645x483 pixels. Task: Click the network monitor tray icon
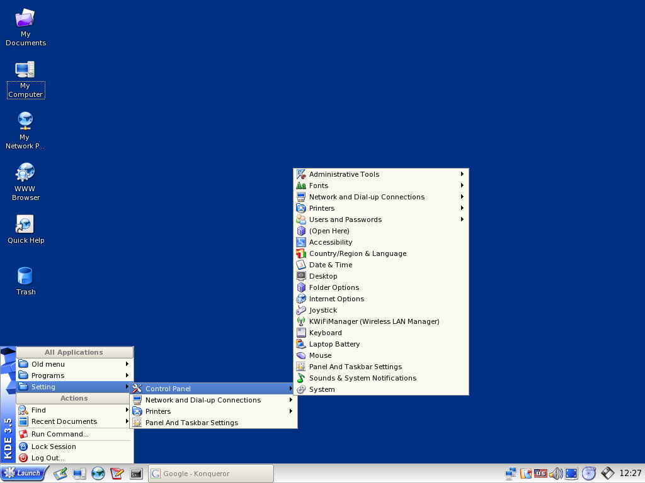coord(511,474)
